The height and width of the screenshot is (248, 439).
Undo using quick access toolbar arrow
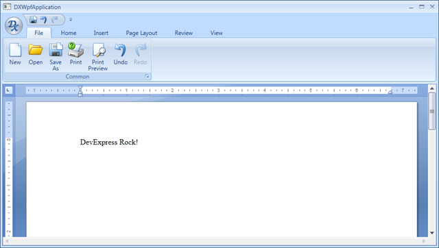44,20
